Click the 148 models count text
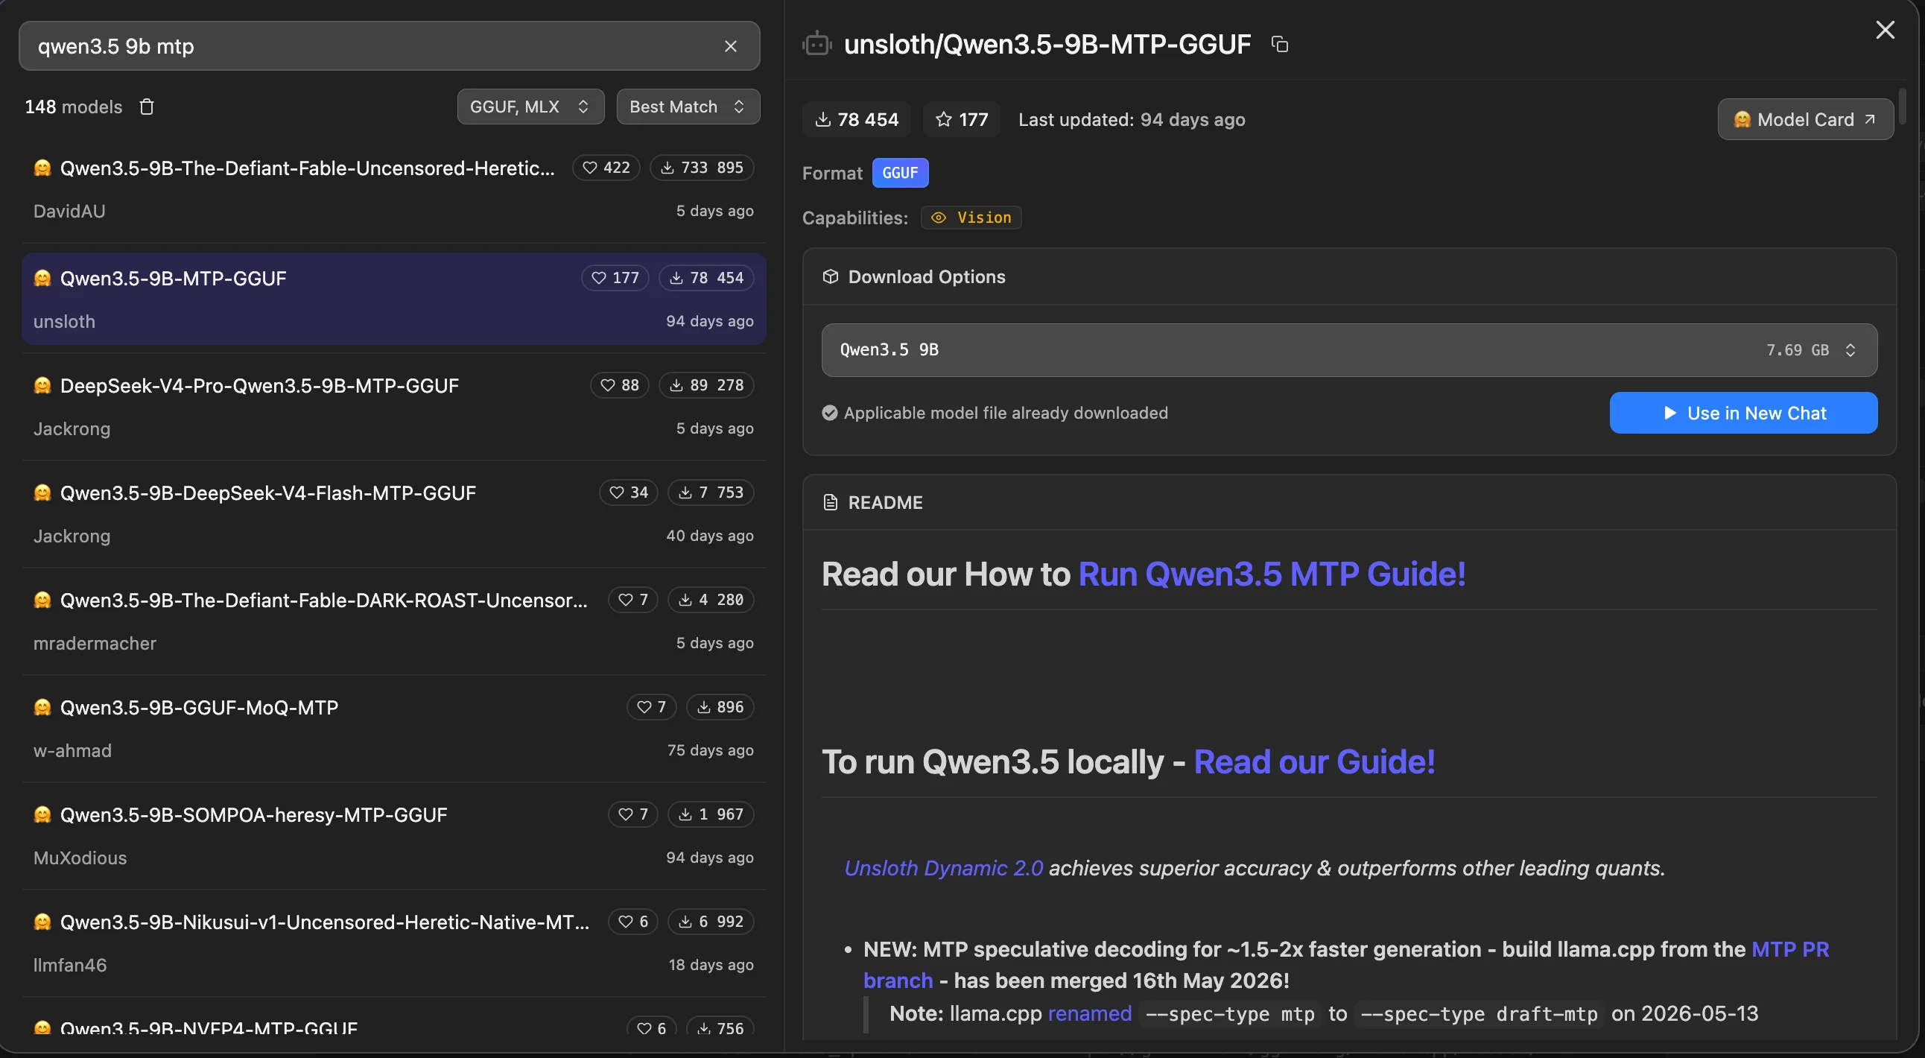Image resolution: width=1925 pixels, height=1058 pixels. (x=73, y=107)
